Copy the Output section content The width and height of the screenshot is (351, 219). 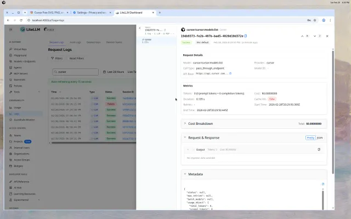(x=319, y=149)
